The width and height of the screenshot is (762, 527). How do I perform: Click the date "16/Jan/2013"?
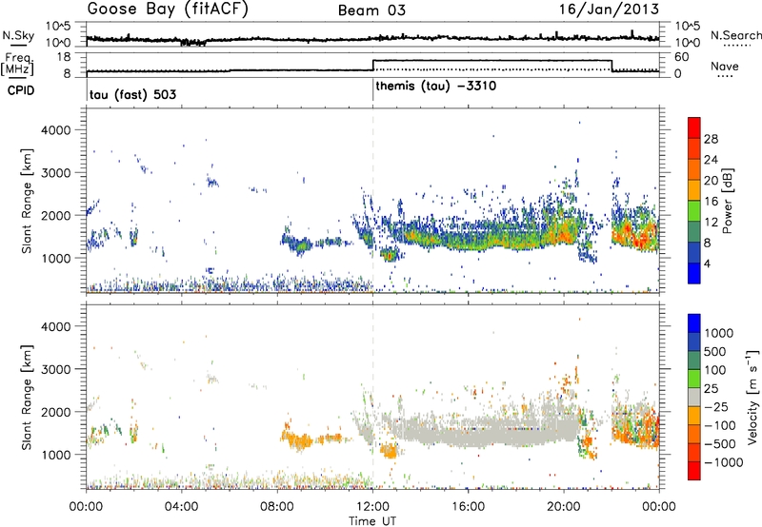[609, 9]
